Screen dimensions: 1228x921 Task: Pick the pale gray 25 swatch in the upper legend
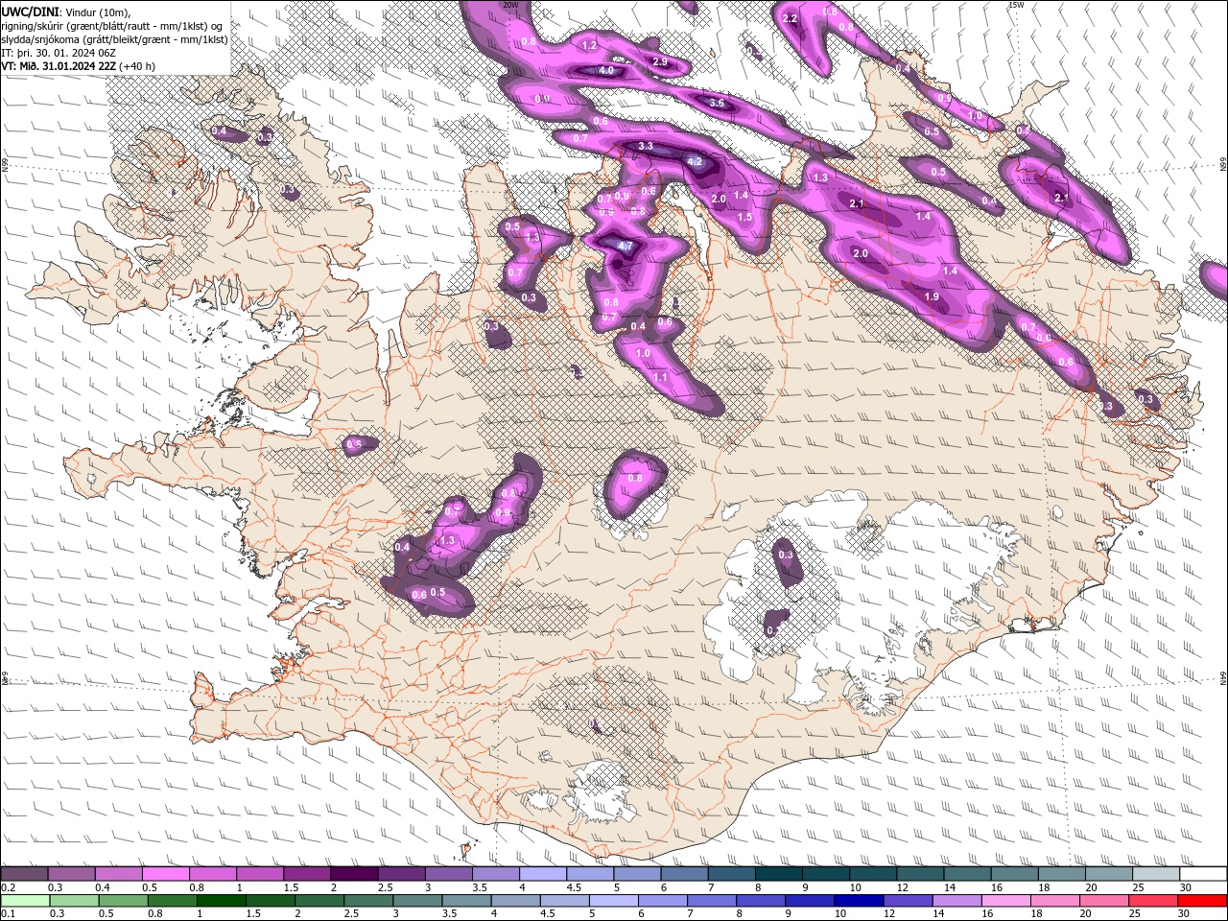pyautogui.click(x=1156, y=874)
